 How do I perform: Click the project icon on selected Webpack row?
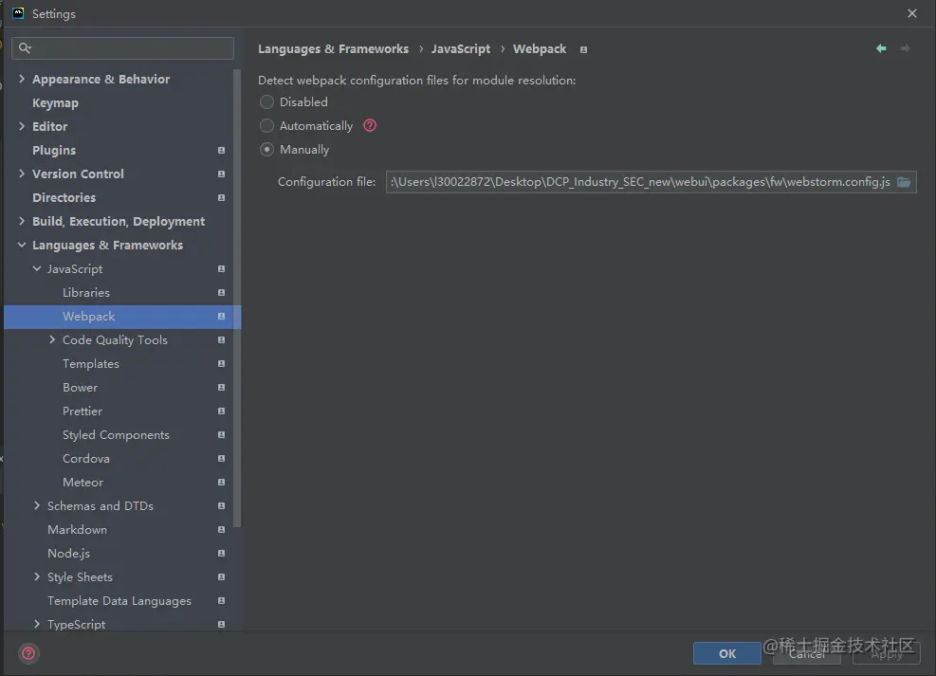pyautogui.click(x=222, y=317)
